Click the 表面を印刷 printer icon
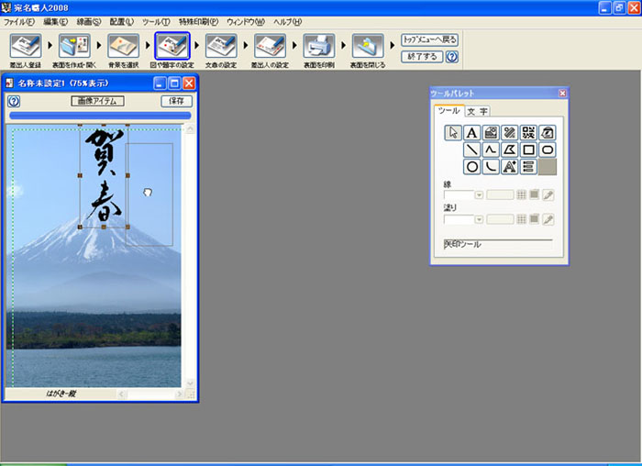Screen dimensions: 642x466 click(x=319, y=45)
